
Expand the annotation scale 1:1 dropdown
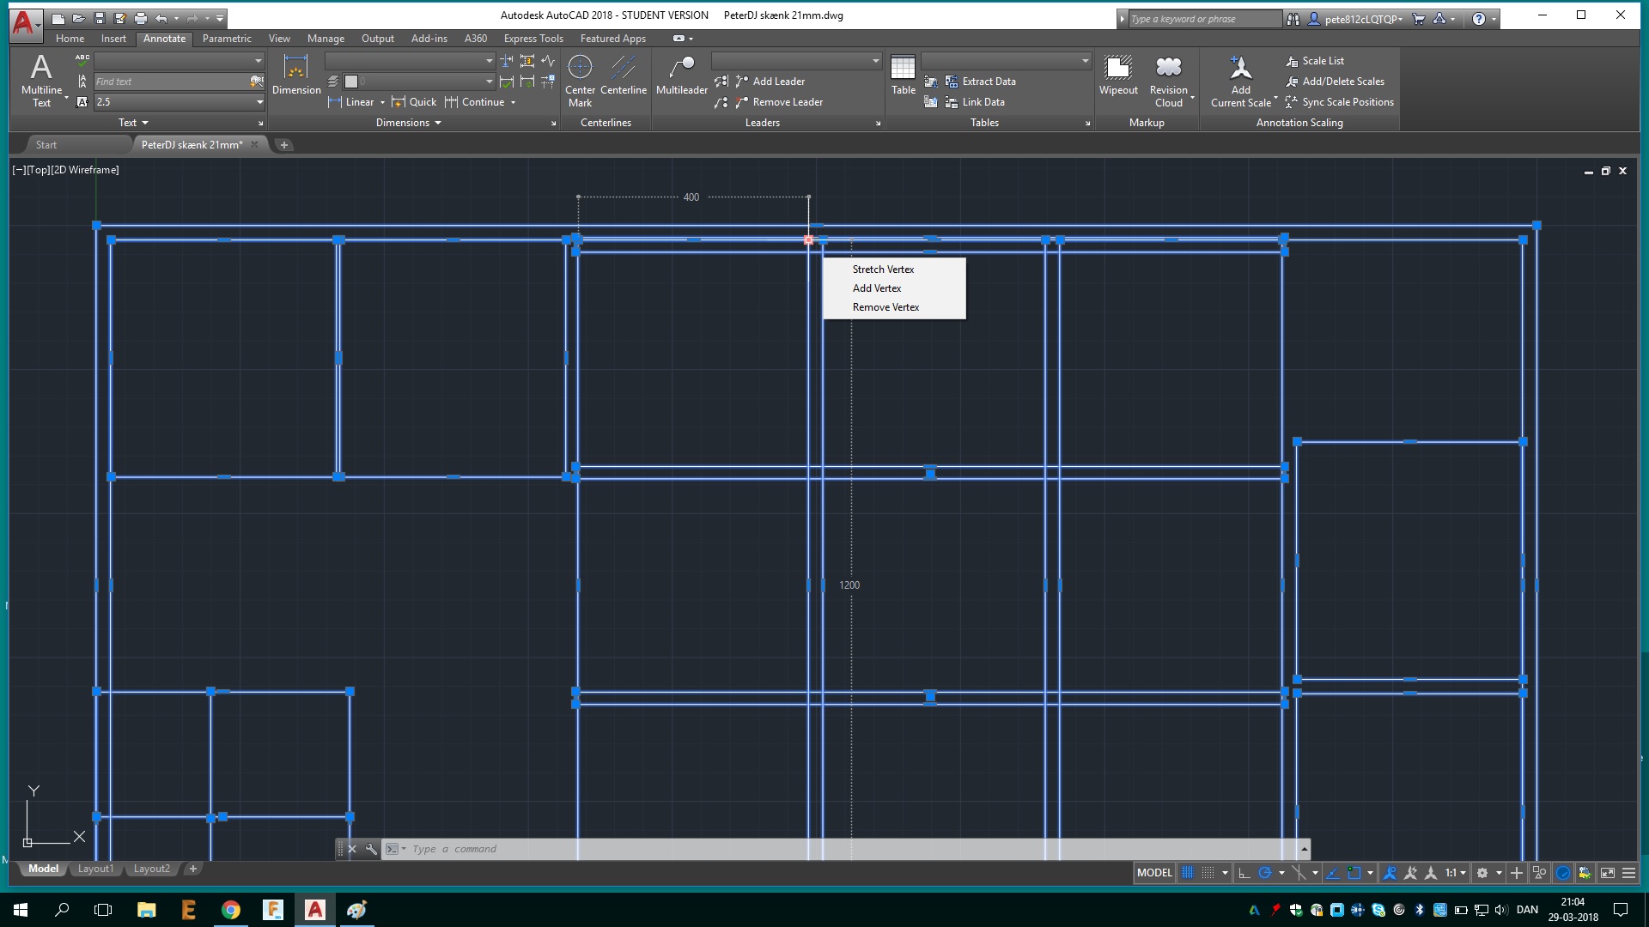pos(1463,873)
